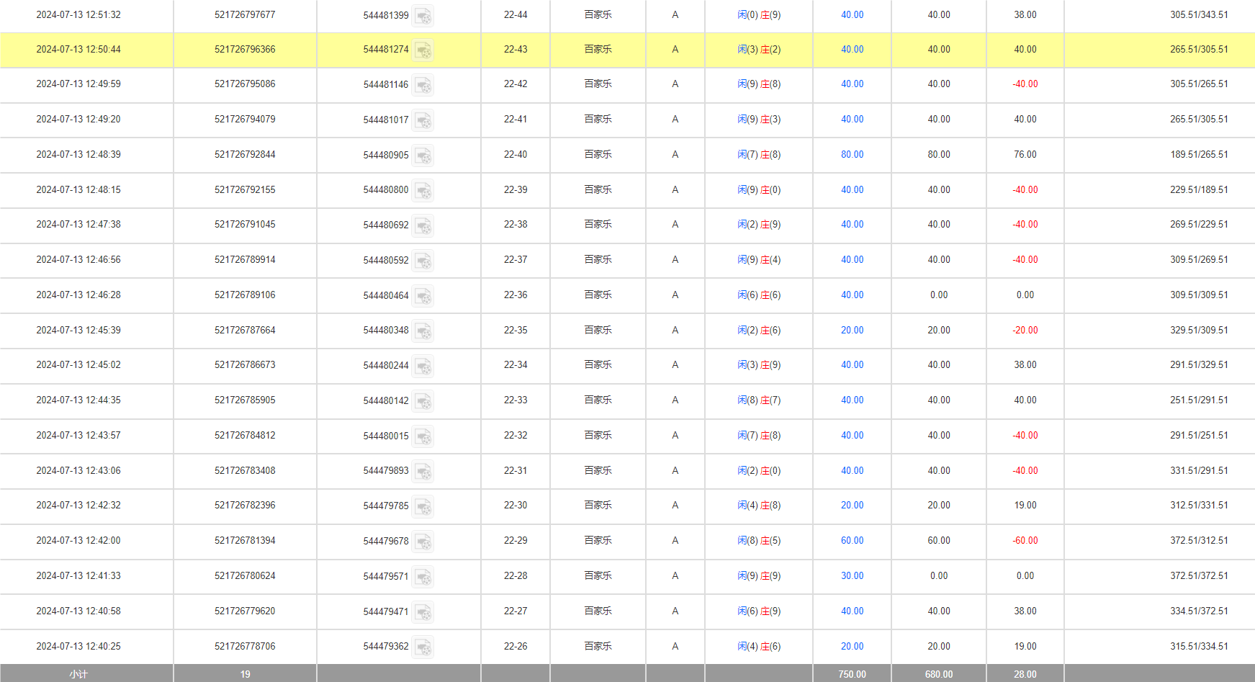This screenshot has width=1255, height=682.
Task: Open video replay for game 544481399
Action: tap(424, 15)
